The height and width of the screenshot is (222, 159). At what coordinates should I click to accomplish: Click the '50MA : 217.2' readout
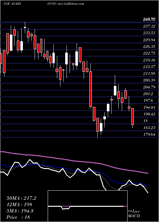tap(21, 198)
